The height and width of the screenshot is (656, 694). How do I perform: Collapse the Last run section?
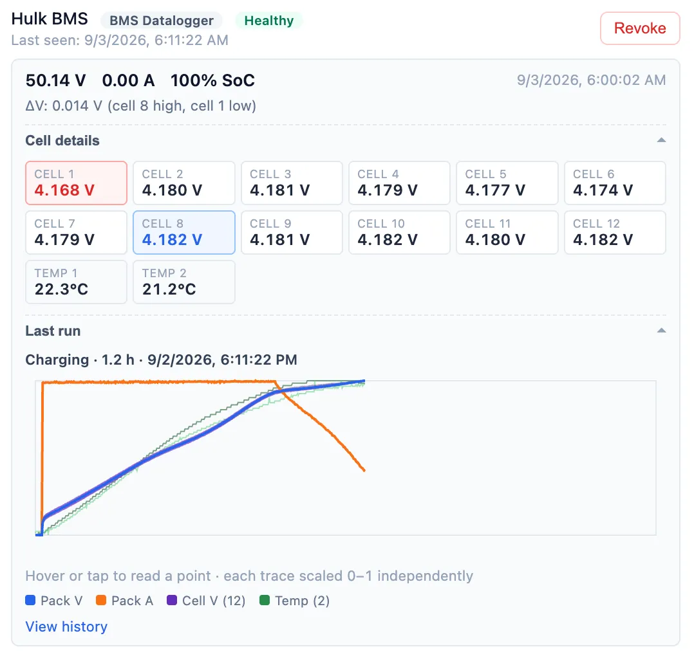click(661, 330)
